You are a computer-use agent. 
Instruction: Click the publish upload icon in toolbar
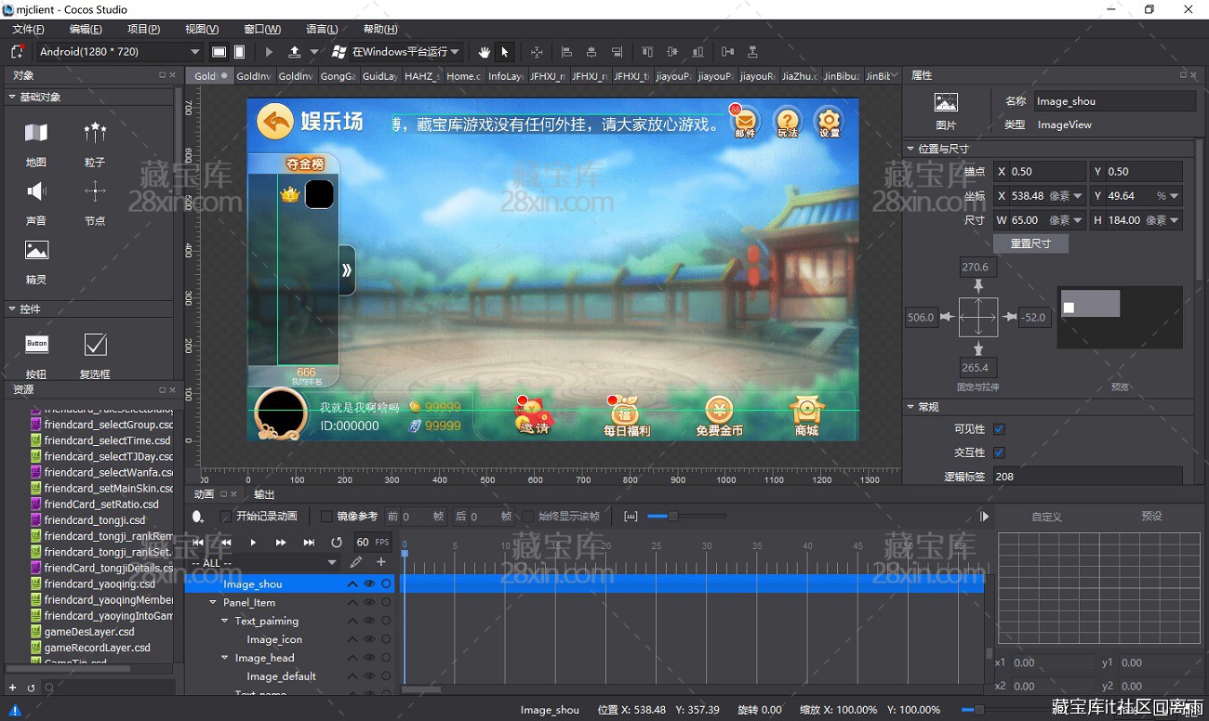[295, 52]
